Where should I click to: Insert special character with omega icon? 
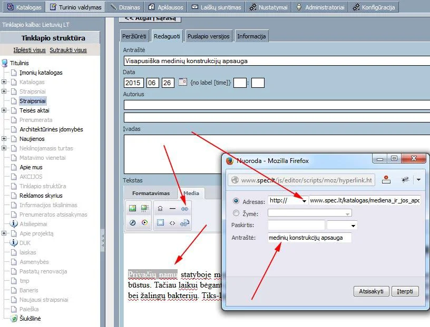click(160, 209)
